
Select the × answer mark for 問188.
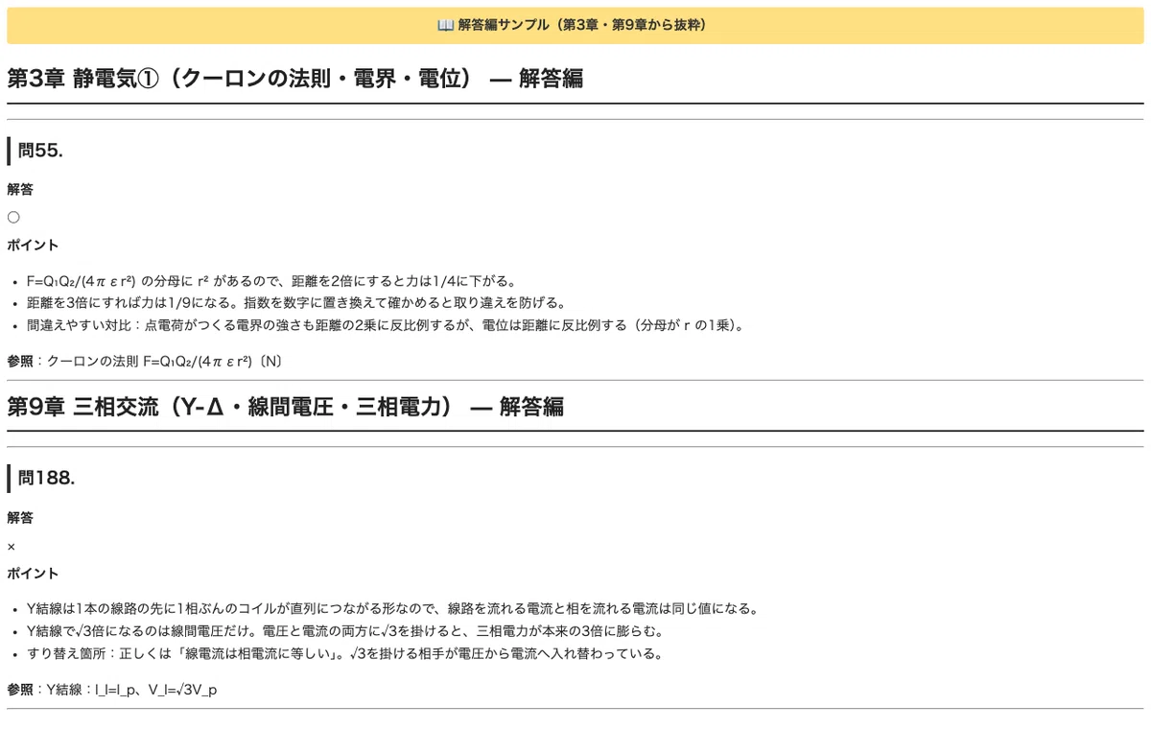[x=12, y=546]
